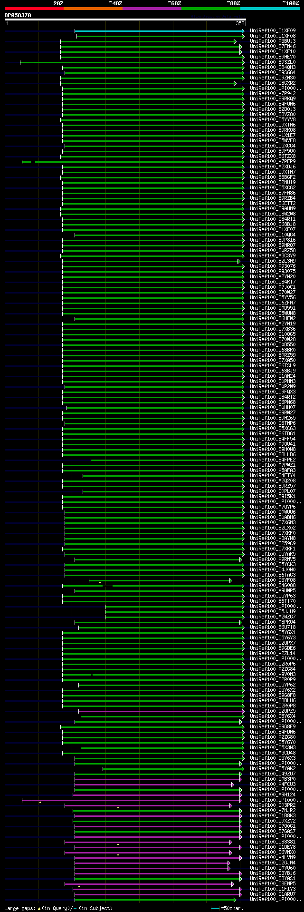The image size is (304, 912).
Task: Open hit UniRef100_C2GJM4
Action: 273,863
